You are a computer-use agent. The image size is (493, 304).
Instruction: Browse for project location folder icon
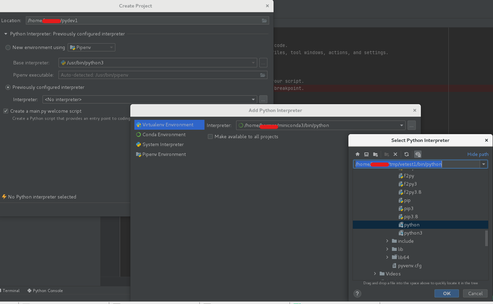pos(264,20)
